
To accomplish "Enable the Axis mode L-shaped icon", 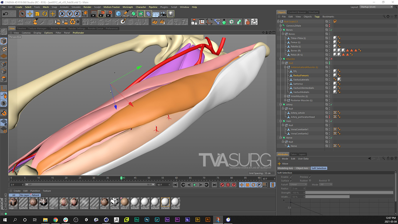I will point(4,88).
